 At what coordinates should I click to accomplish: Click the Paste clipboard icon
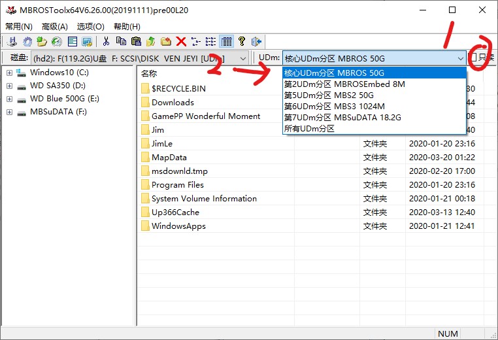coord(136,41)
